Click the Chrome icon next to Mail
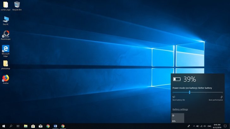The width and height of the screenshot is (230, 129). pos(48,126)
